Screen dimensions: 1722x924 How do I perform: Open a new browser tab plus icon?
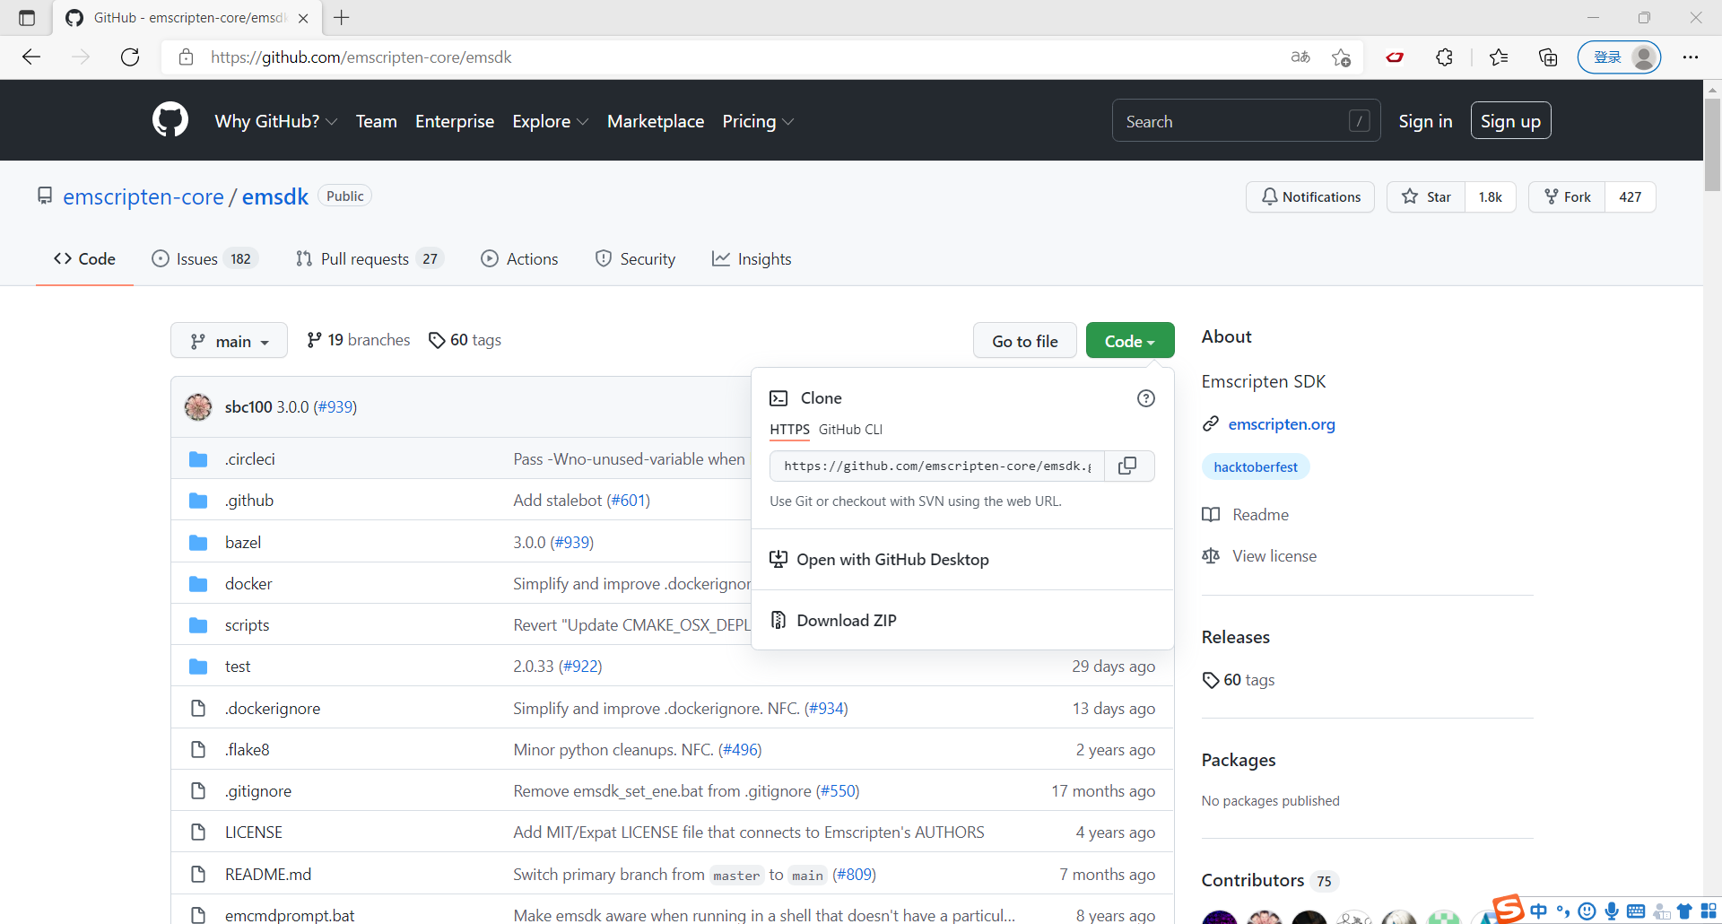[x=342, y=18]
